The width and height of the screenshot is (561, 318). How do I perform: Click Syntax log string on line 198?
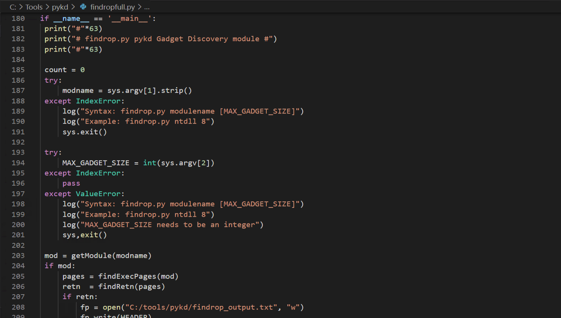click(x=190, y=204)
